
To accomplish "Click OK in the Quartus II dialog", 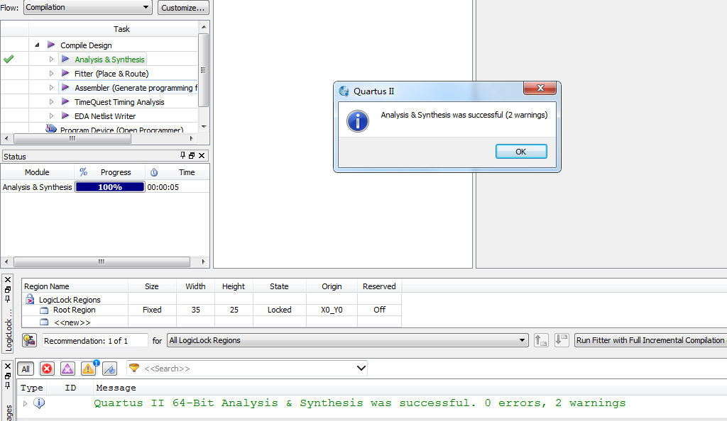I will (521, 151).
